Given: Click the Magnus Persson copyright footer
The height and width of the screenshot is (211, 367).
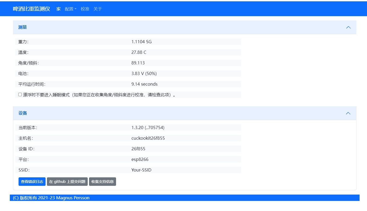Looking at the screenshot, I should (51, 198).
